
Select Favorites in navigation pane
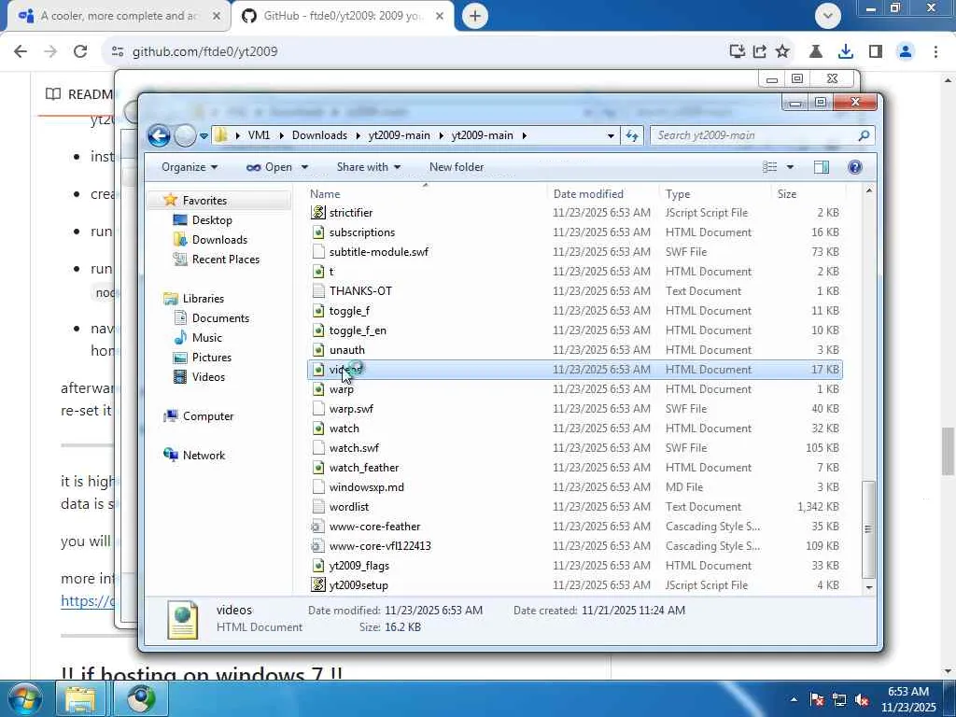(204, 201)
